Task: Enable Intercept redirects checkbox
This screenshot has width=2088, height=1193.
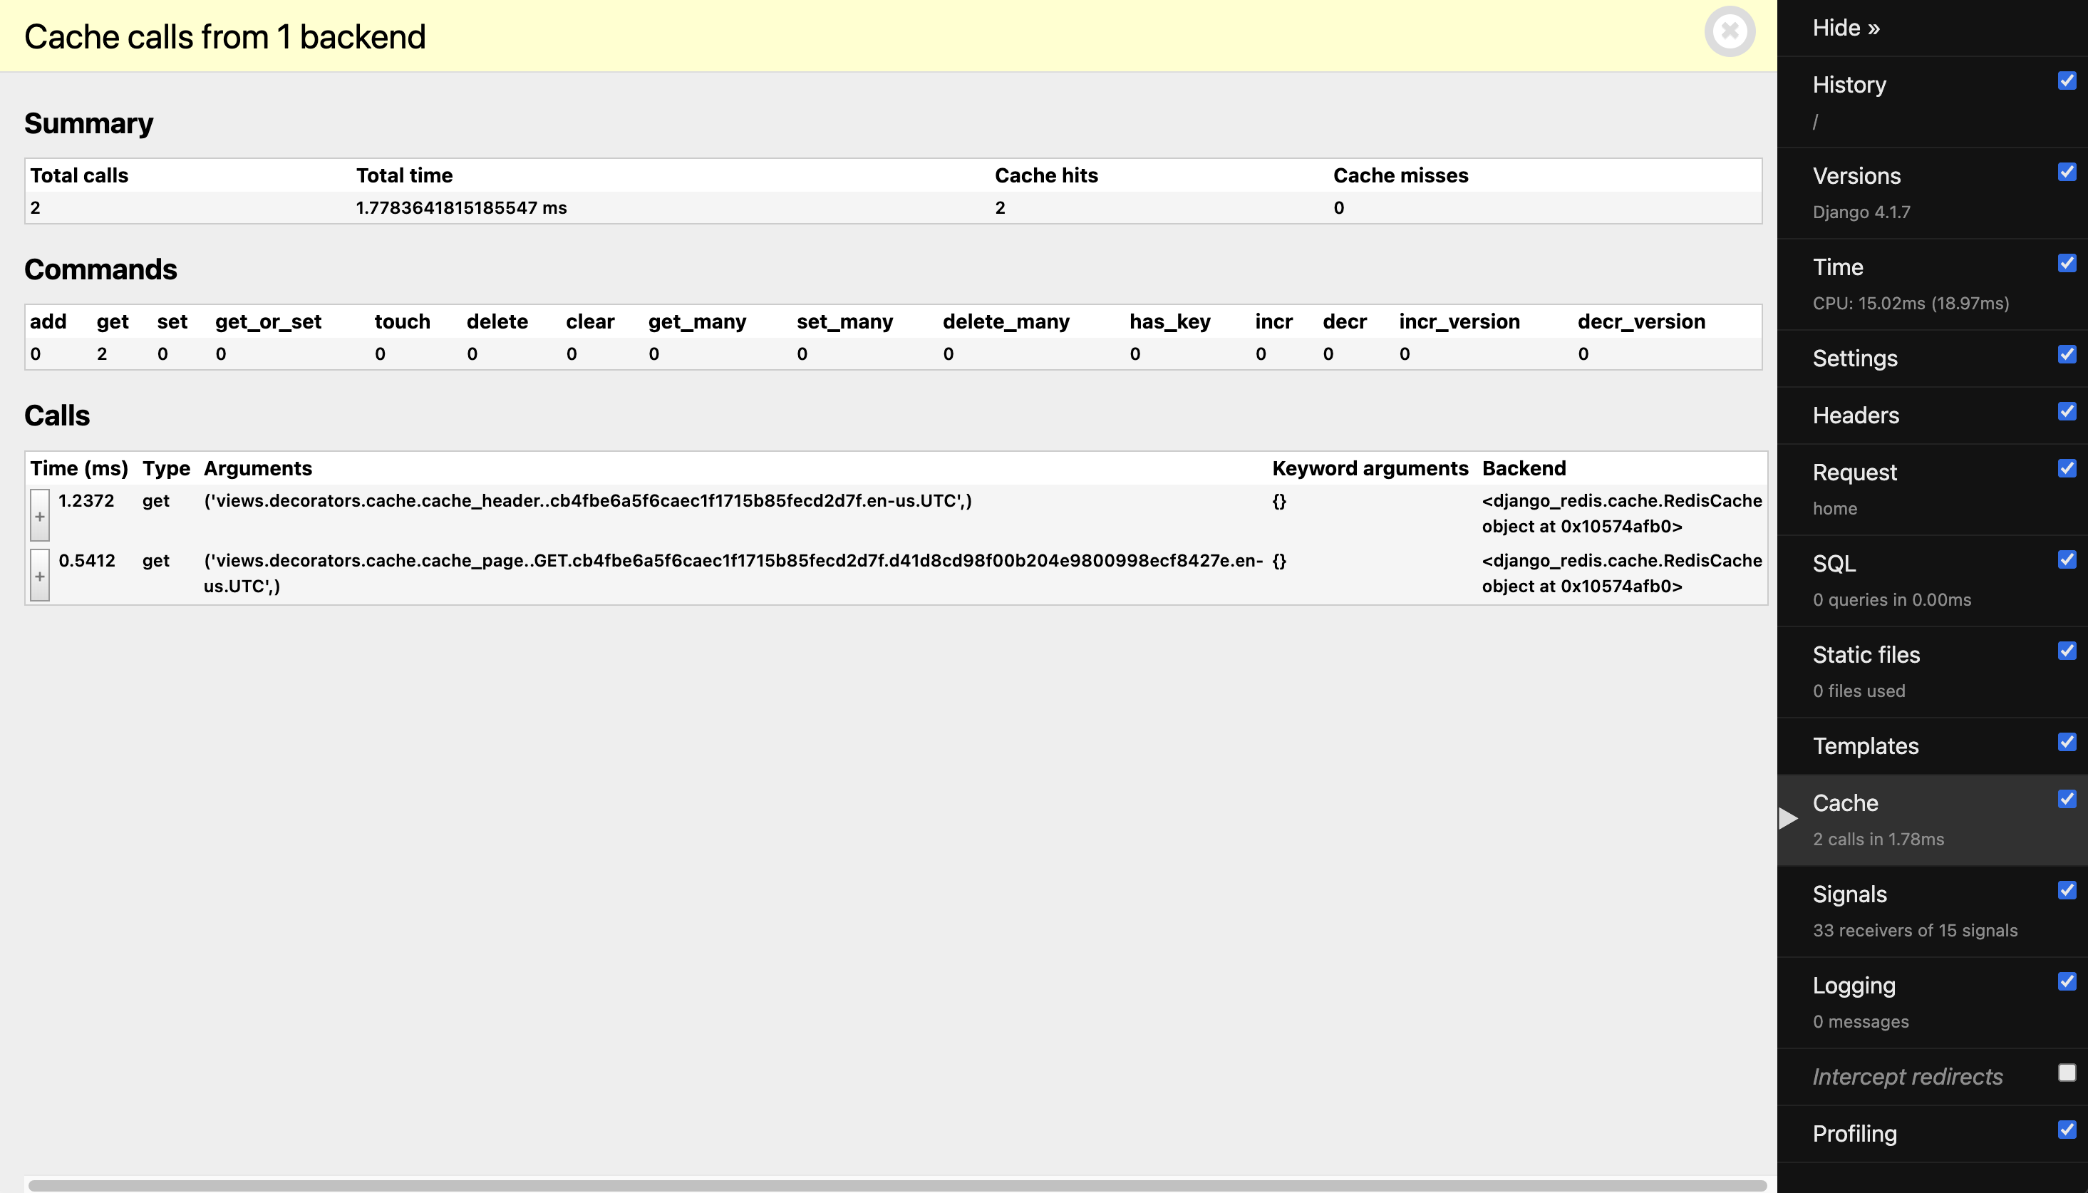Action: click(2066, 1073)
